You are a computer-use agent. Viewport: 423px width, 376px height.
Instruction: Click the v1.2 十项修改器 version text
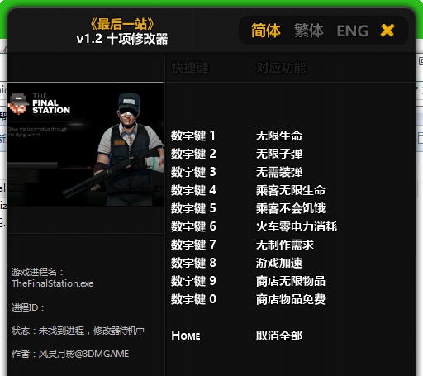[122, 39]
